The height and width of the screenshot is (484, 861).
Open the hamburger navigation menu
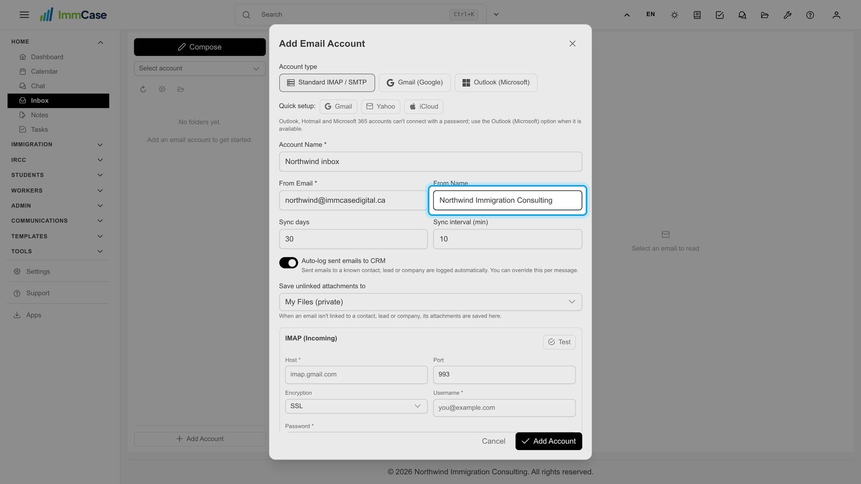tap(24, 15)
